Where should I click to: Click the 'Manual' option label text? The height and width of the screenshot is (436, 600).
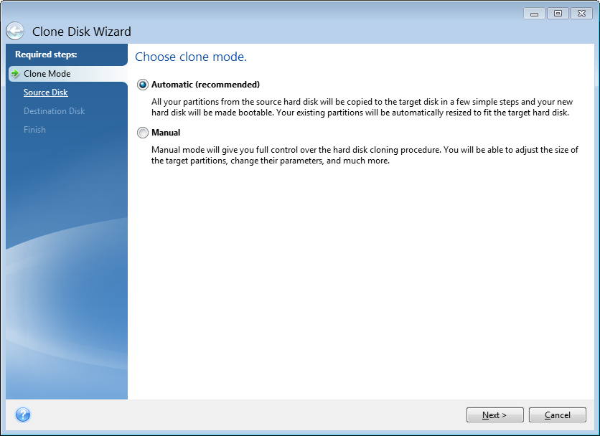coord(166,133)
